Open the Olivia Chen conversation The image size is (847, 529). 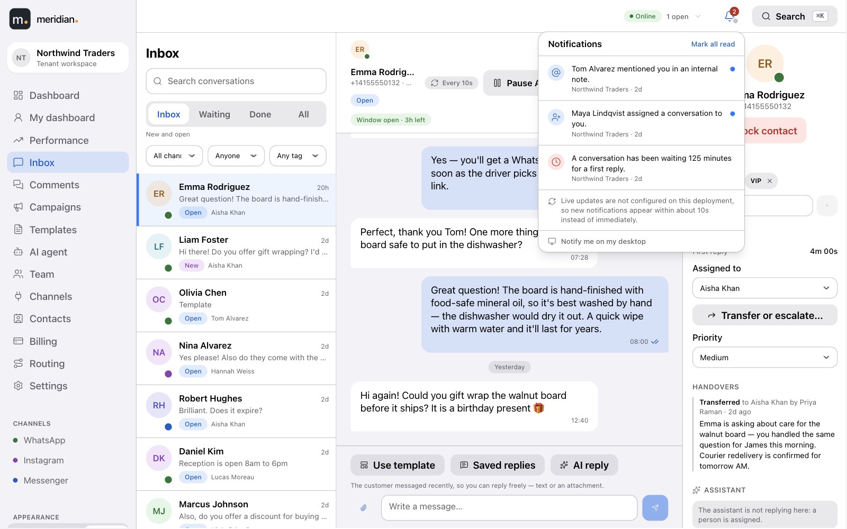tap(236, 305)
